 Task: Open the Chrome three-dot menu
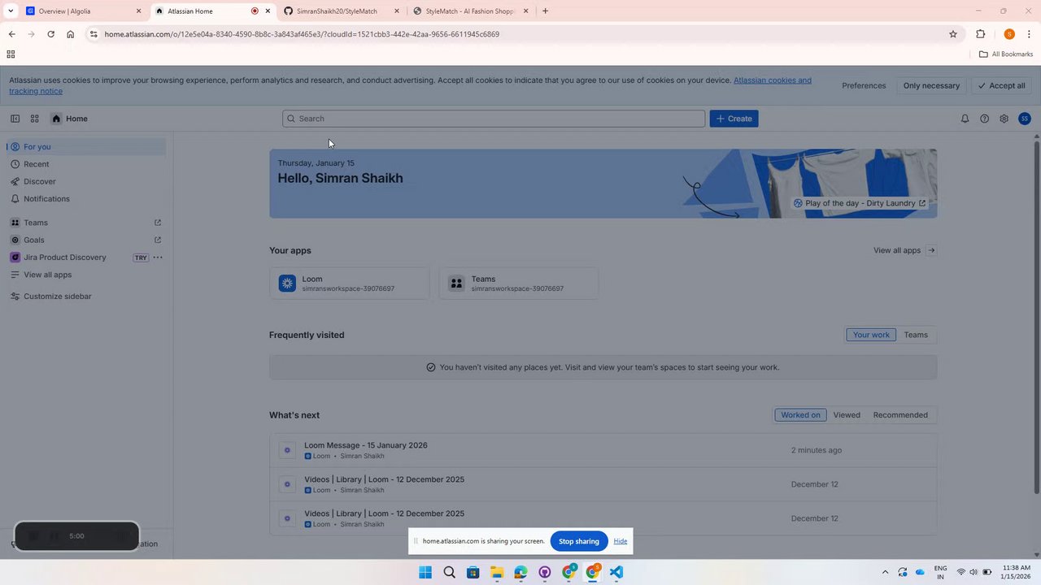[1029, 34]
